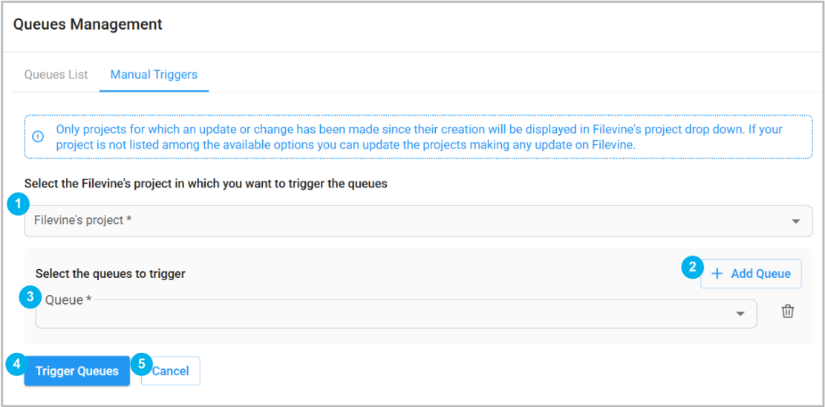Image resolution: width=825 pixels, height=407 pixels.
Task: Click the Add Queue button label
Action: click(x=761, y=274)
